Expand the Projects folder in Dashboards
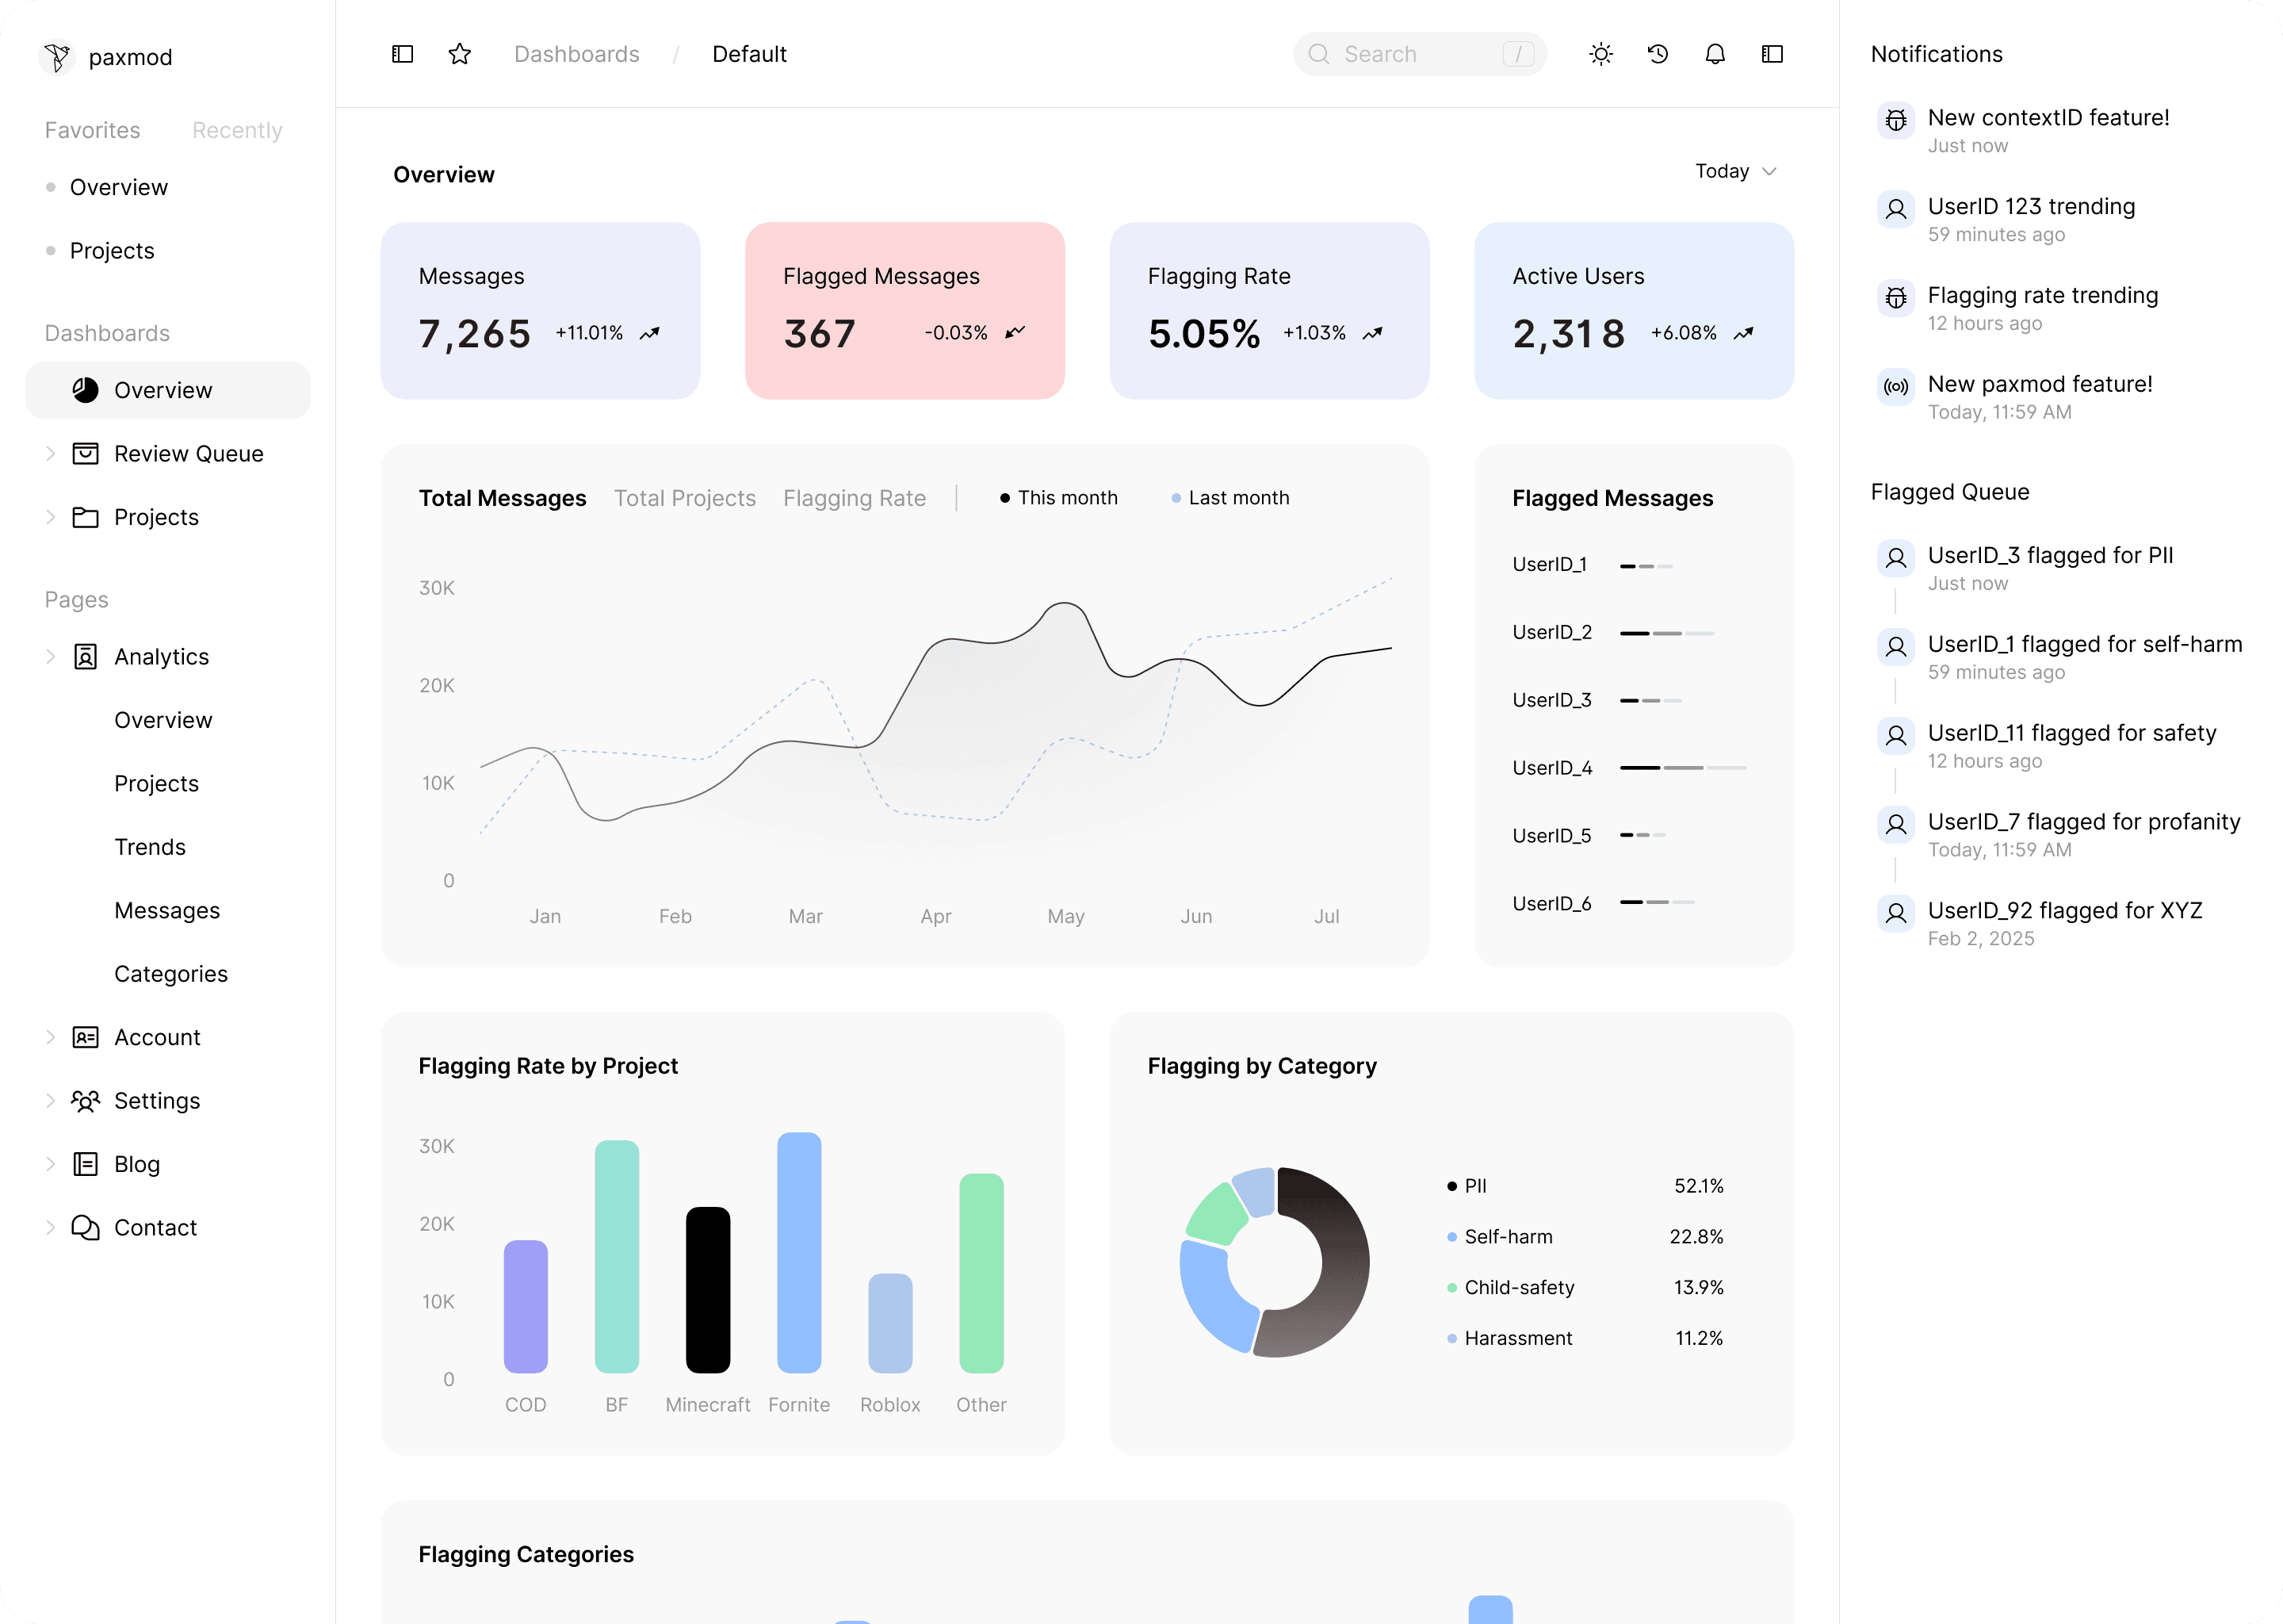This screenshot has height=1624, width=2283. (50, 517)
